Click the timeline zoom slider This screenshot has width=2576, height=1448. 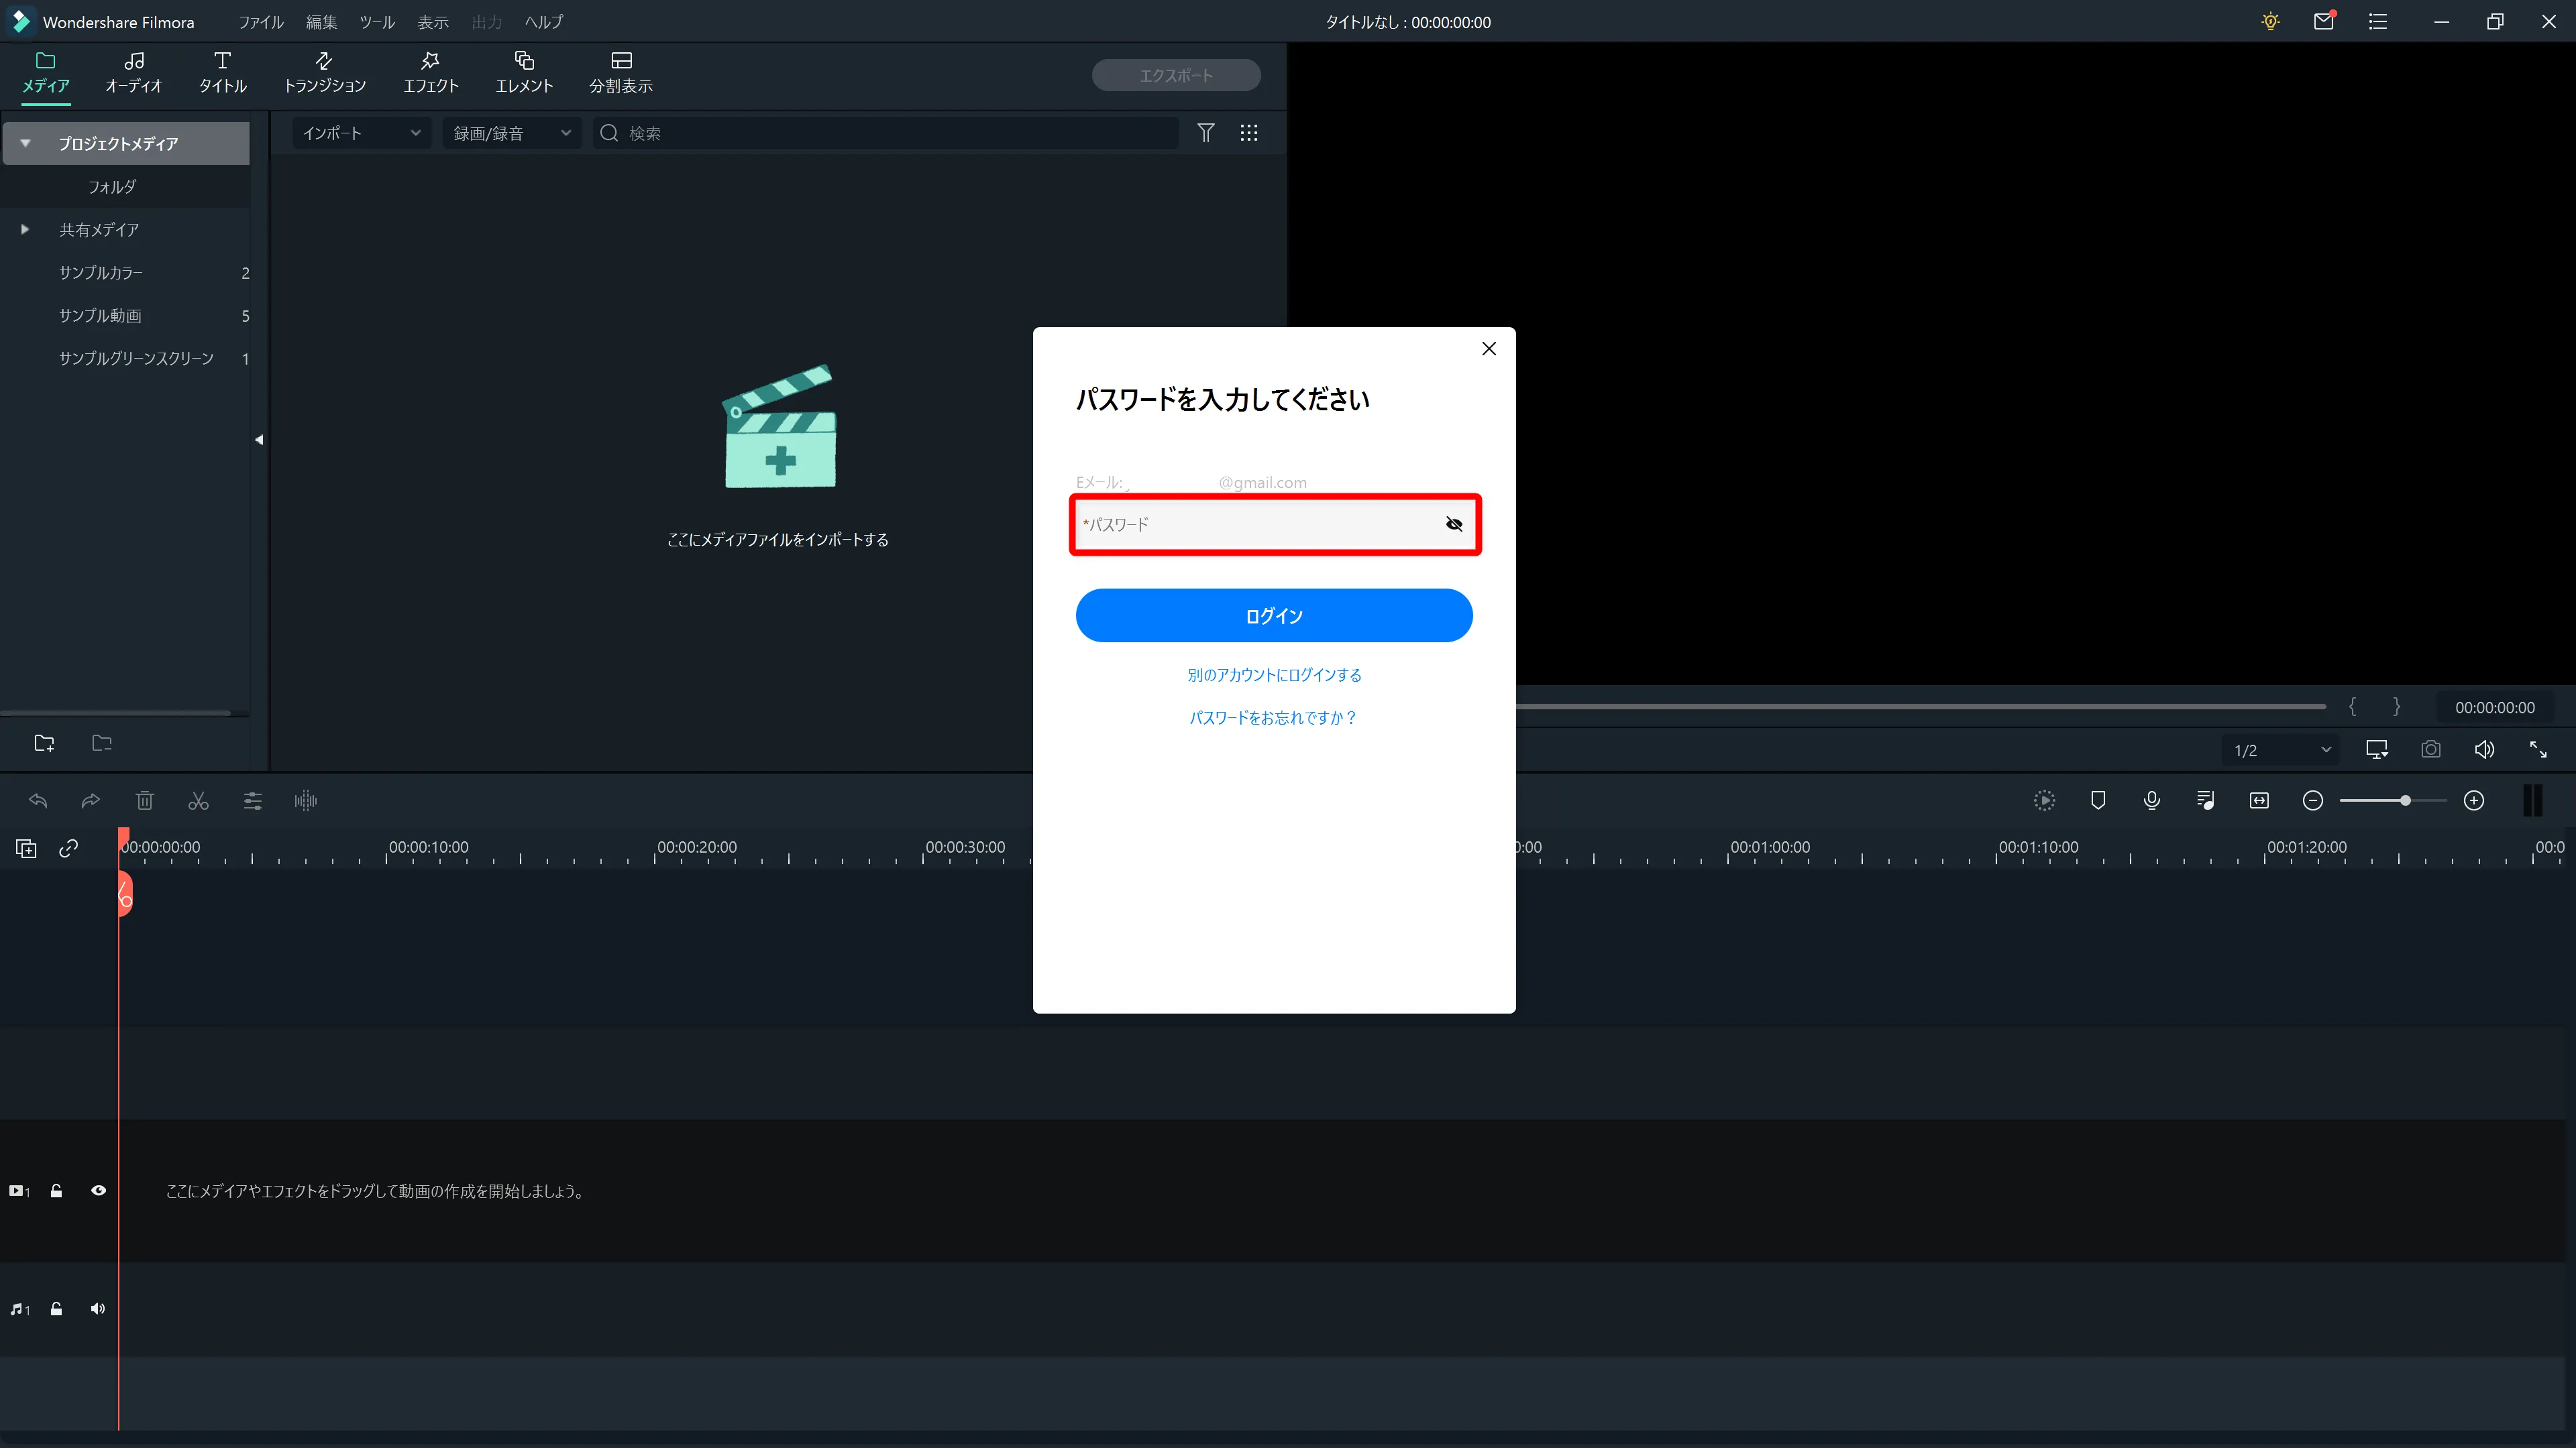(2393, 800)
